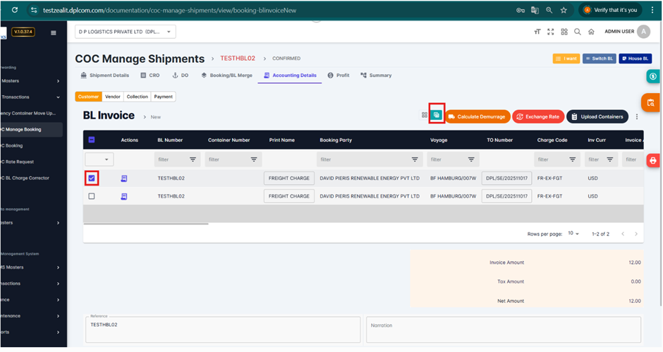Viewport: 663px width, 352px height.
Task: Open the three-dot more options menu
Action: pos(637,116)
